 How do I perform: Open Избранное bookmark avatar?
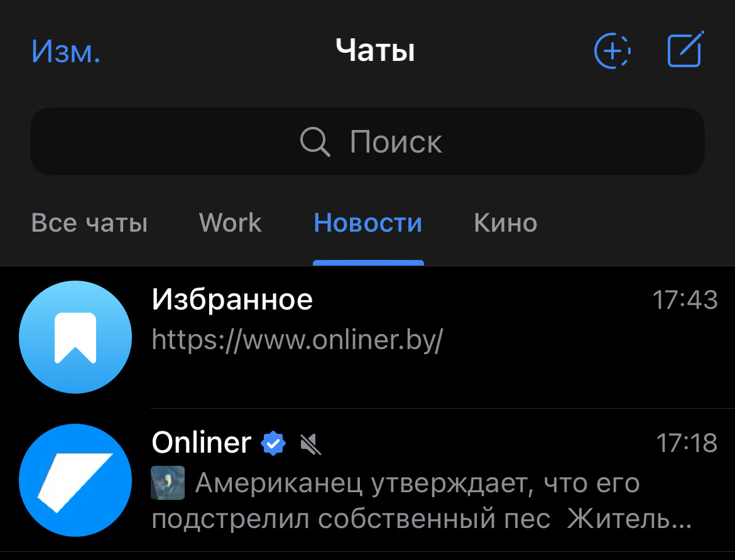[x=75, y=337]
